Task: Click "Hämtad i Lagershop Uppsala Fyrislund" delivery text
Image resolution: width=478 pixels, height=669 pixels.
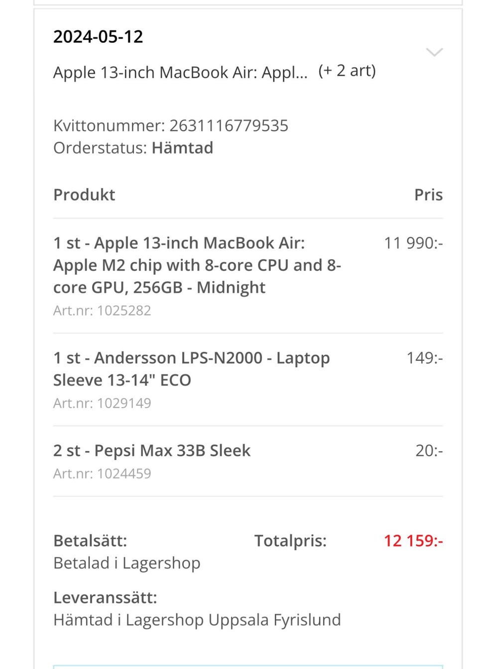Action: (197, 620)
